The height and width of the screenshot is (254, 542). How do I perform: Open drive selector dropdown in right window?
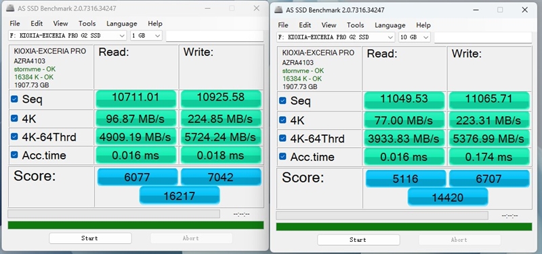pyautogui.click(x=335, y=37)
